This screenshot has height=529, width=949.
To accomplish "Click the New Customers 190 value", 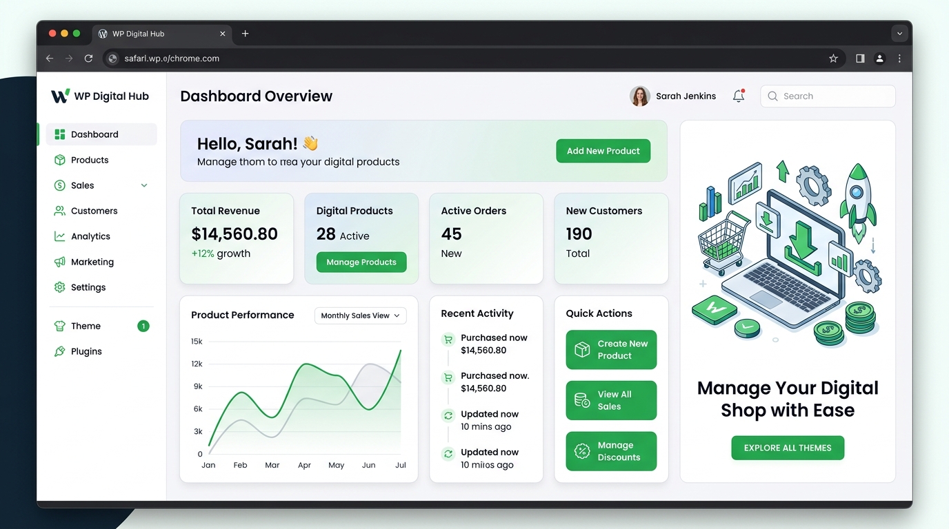I will tap(579, 234).
